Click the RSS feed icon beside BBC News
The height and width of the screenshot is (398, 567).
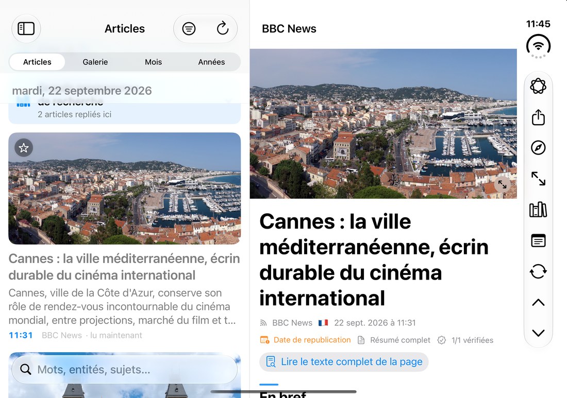[263, 323]
